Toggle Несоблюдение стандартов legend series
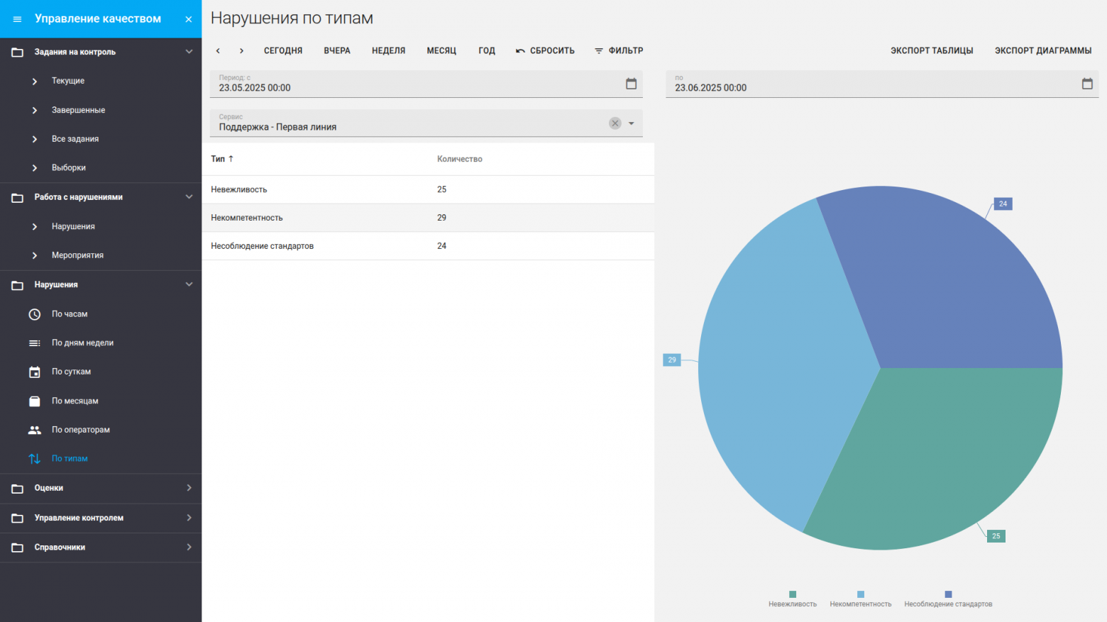Image resolution: width=1107 pixels, height=622 pixels. point(947,600)
